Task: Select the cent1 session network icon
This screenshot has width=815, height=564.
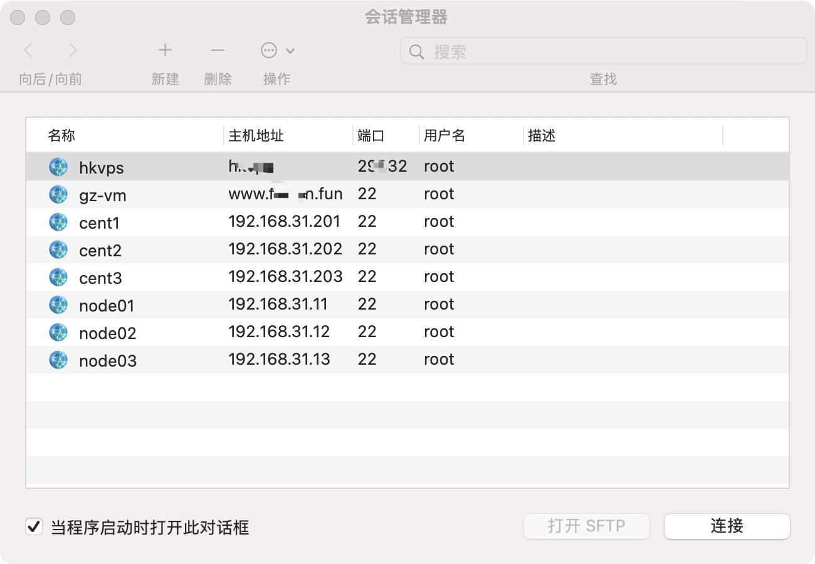Action: click(58, 221)
